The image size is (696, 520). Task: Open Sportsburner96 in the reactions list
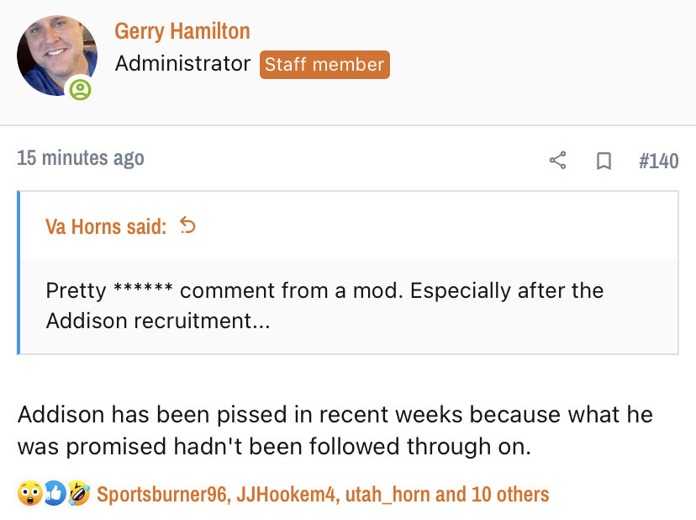click(x=161, y=494)
